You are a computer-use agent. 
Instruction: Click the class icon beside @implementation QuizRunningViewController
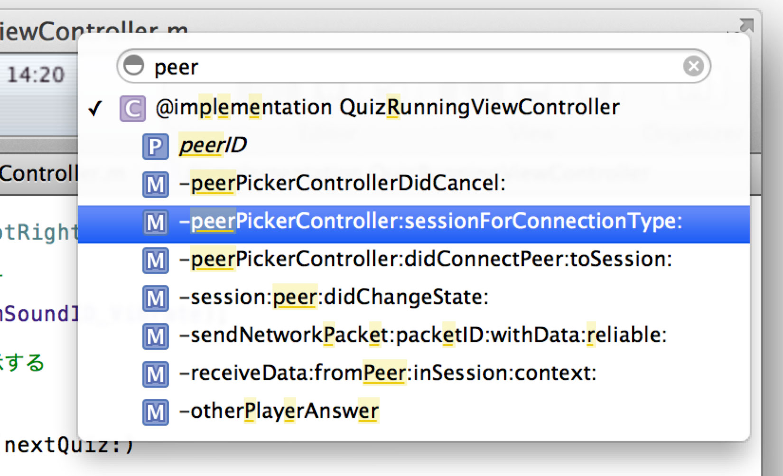132,109
